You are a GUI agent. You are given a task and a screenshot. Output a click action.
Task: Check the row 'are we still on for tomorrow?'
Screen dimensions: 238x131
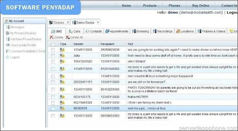click(53, 82)
